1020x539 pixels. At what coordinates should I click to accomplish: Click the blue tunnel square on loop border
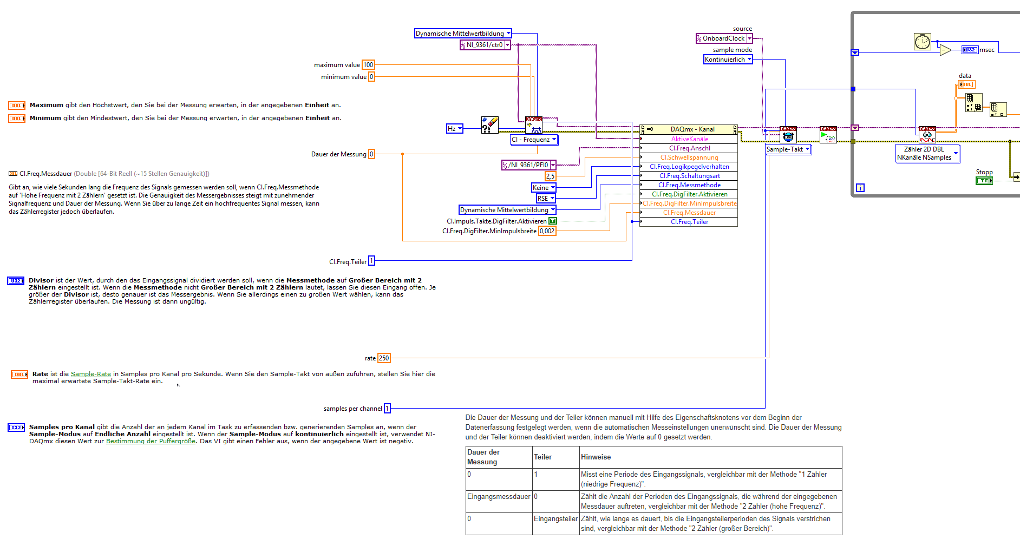[853, 89]
